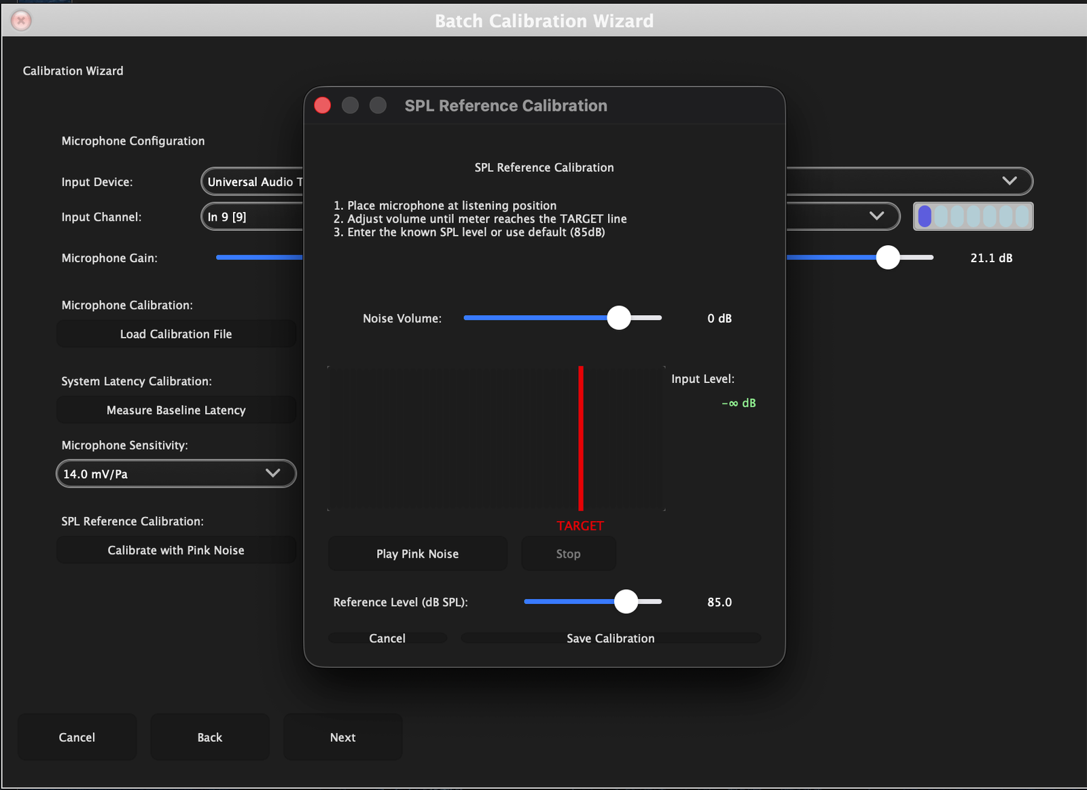Viewport: 1087px width, 790px height.
Task: Click the input channel level meter
Action: 973,217
